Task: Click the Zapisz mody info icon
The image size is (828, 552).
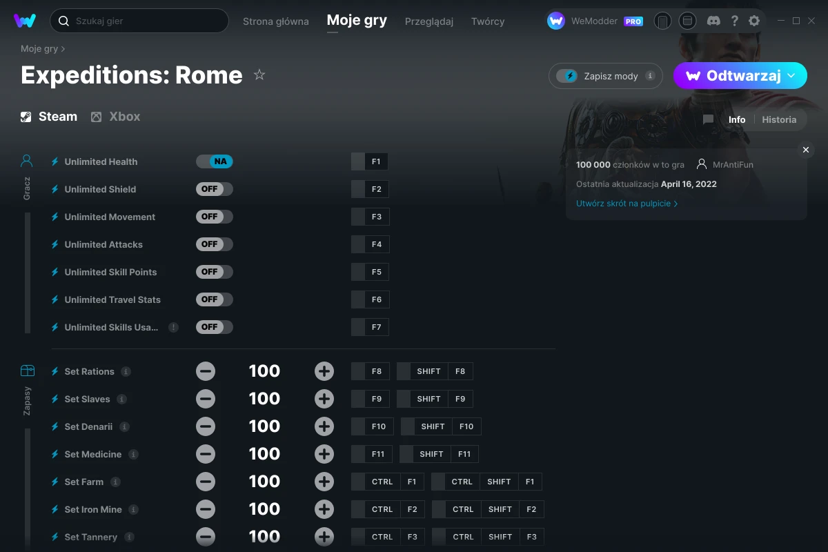Action: click(650, 76)
